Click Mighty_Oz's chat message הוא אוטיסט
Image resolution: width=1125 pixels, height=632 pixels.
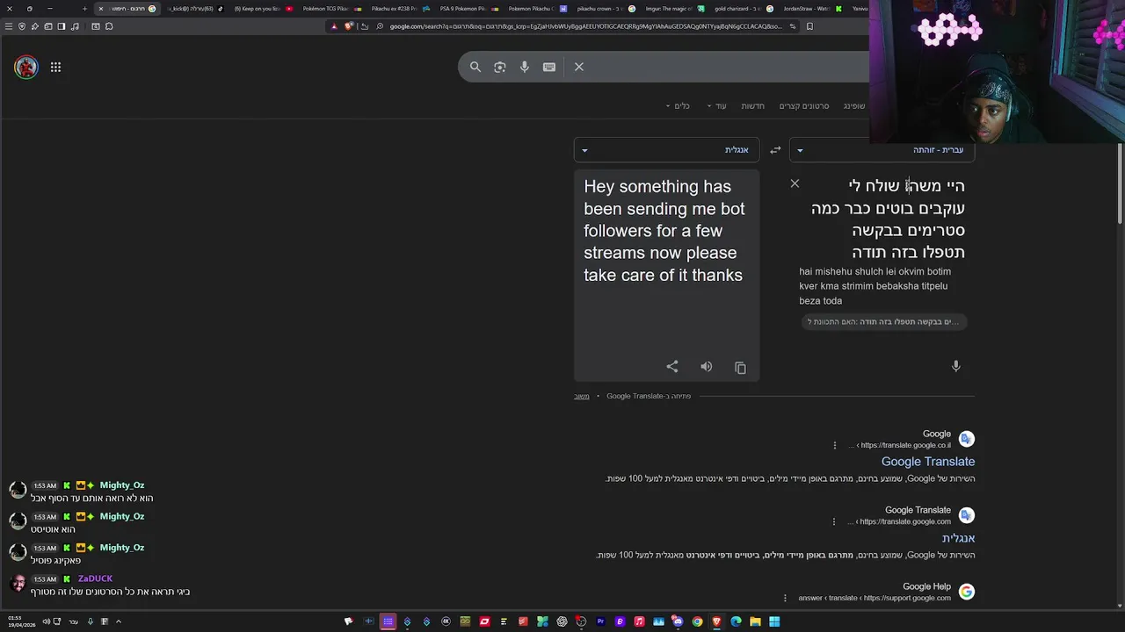(53, 529)
